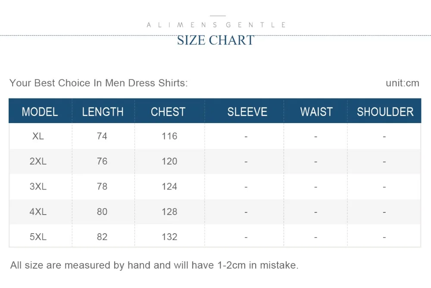Click the SHOULDER column header
Image resolution: width=431 pixels, height=288 pixels.
[385, 112]
